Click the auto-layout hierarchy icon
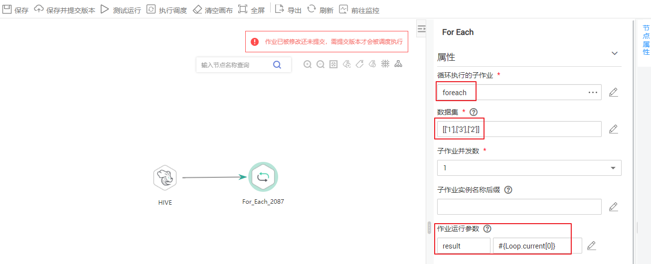Image resolution: width=651 pixels, height=264 pixels. pos(398,64)
